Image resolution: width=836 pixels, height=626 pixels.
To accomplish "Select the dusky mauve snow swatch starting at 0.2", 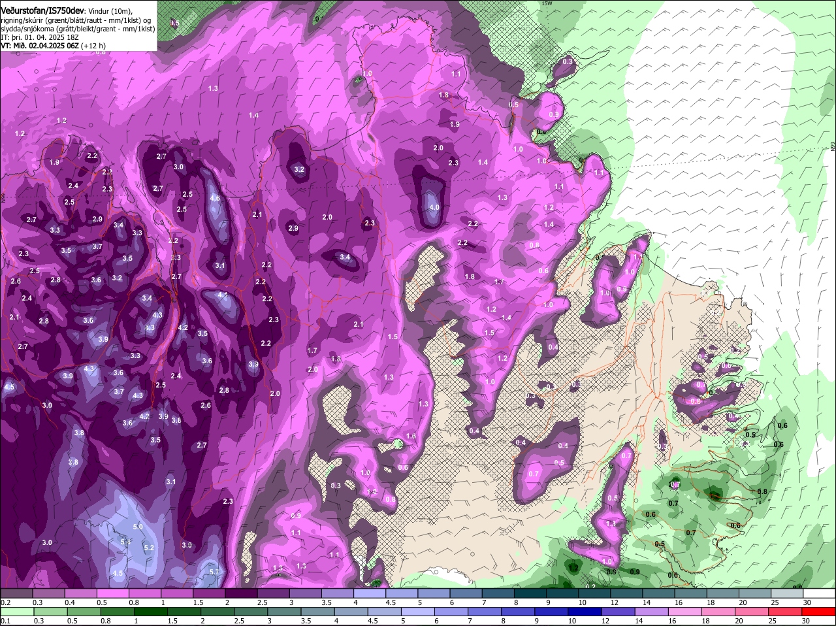I will click(x=16, y=593).
